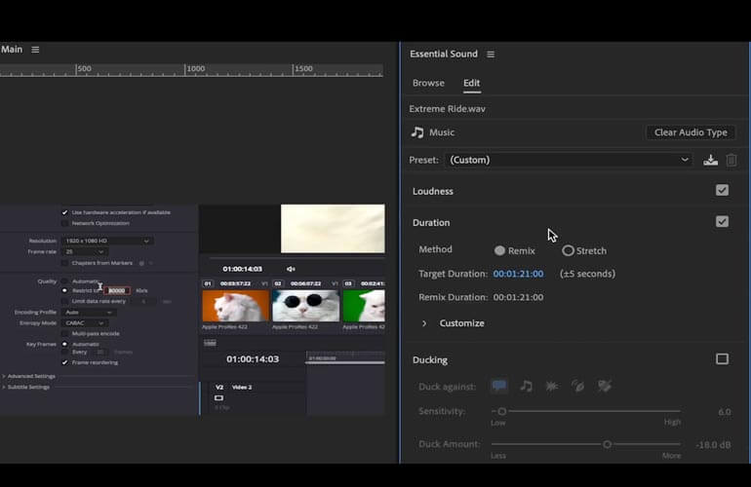The image size is (751, 487).
Task: Open the Resolution 1920 x 1080 HD dropdown
Action: coord(107,241)
